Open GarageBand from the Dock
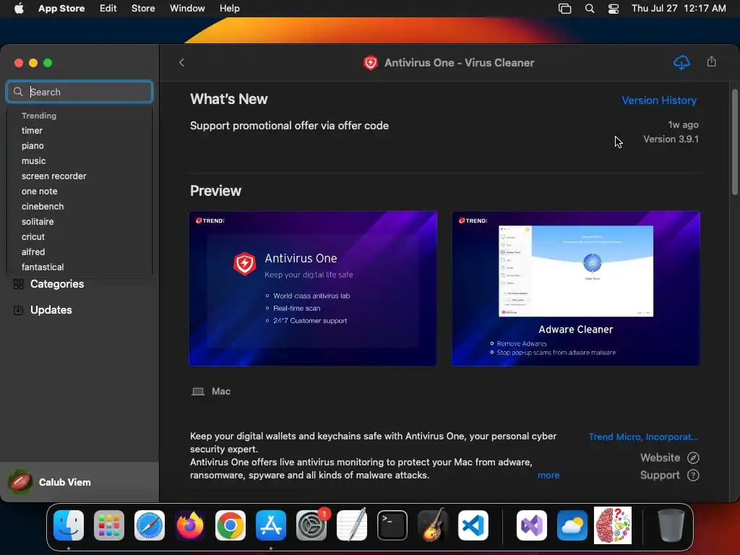Screen dimensions: 740x555 coord(433,525)
